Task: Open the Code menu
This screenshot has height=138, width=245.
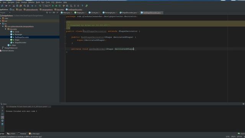Action: click(18, 2)
